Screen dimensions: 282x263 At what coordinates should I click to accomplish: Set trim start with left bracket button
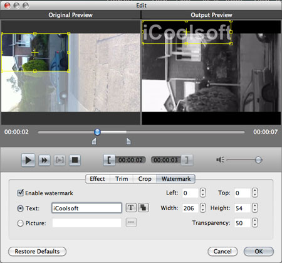[109, 160]
